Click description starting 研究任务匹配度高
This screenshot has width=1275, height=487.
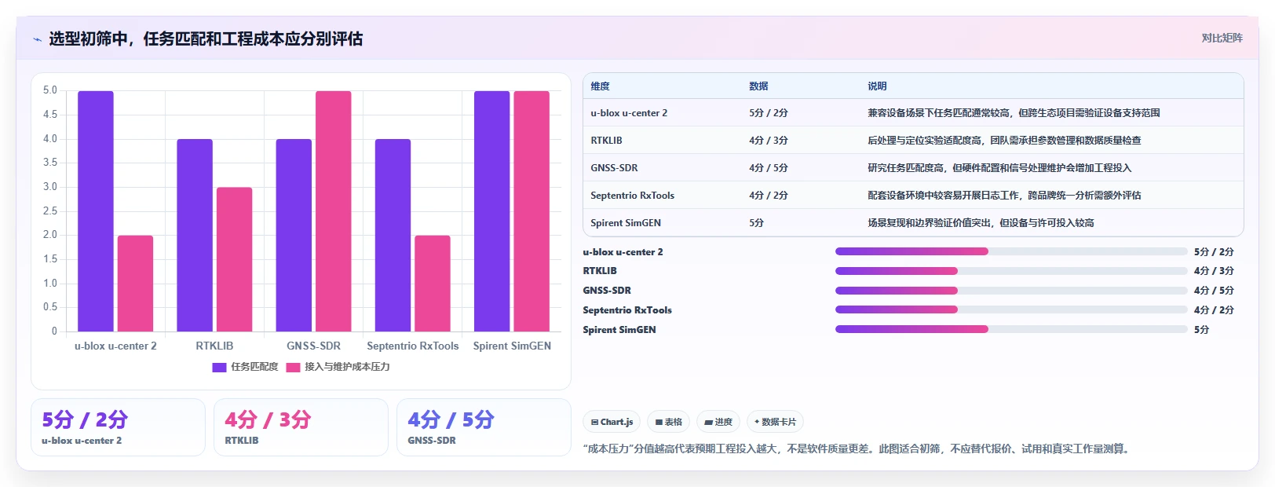(999, 168)
